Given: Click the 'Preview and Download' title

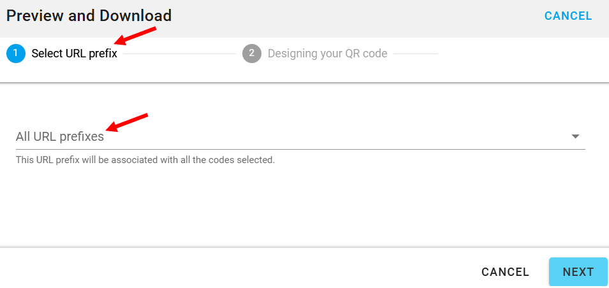Looking at the screenshot, I should (x=89, y=15).
